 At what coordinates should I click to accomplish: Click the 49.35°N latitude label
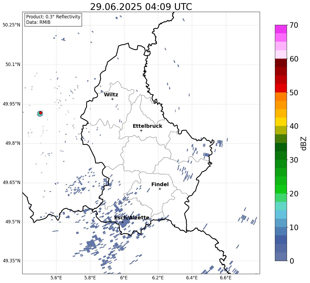(12, 261)
